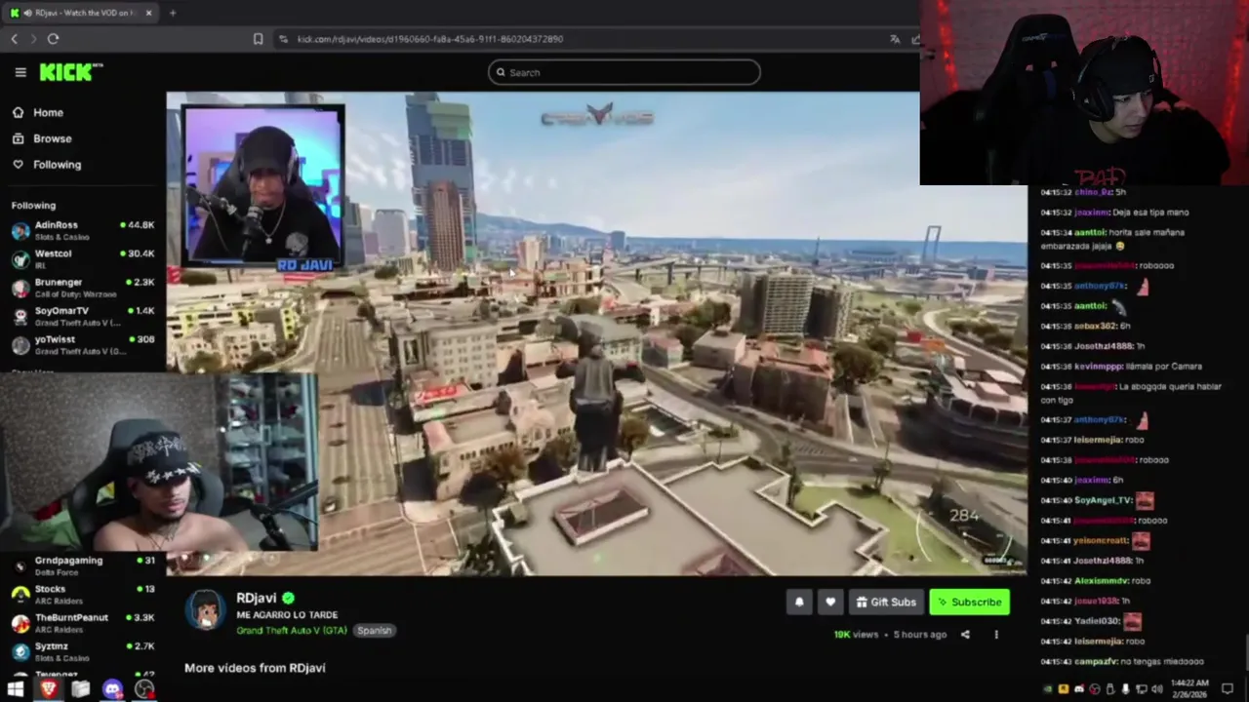This screenshot has width=1249, height=702.
Task: Click the browser back arrow
Action: coord(15,39)
